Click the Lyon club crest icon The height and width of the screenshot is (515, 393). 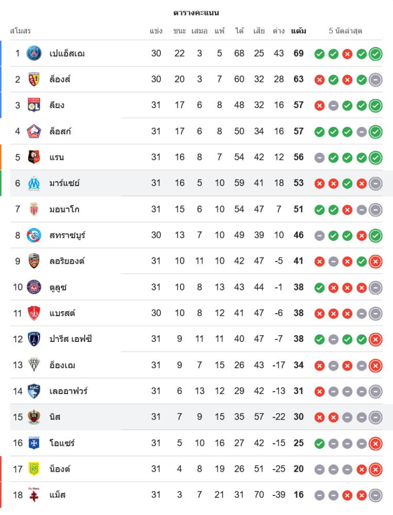[34, 105]
